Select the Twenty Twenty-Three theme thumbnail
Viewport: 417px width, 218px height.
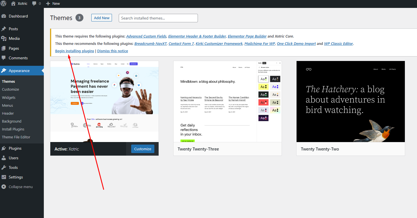(x=228, y=101)
